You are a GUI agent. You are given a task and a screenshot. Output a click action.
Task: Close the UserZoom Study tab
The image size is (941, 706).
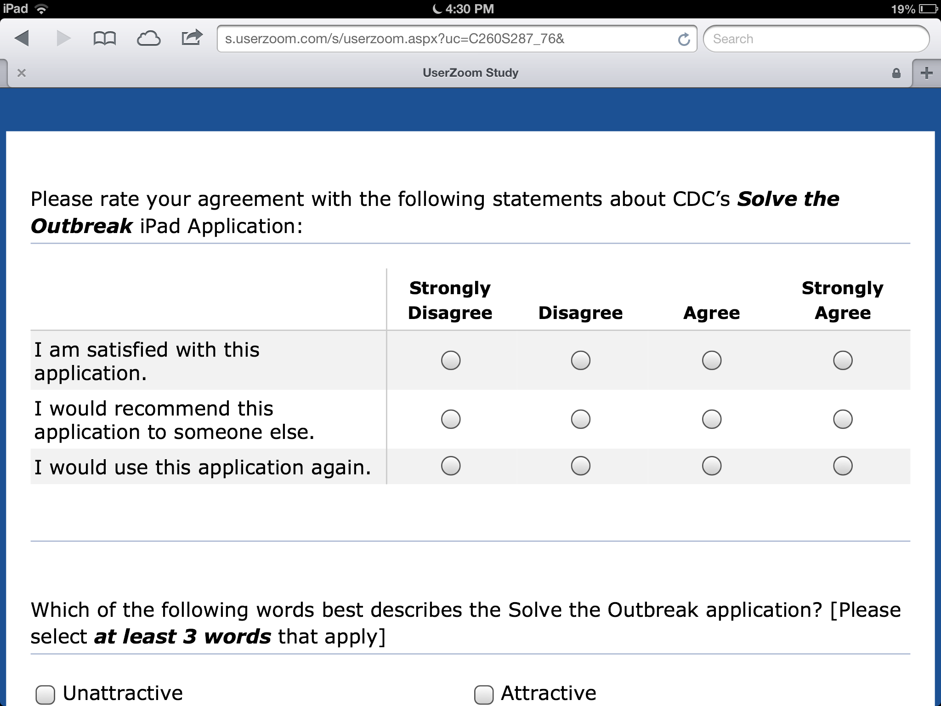point(21,73)
